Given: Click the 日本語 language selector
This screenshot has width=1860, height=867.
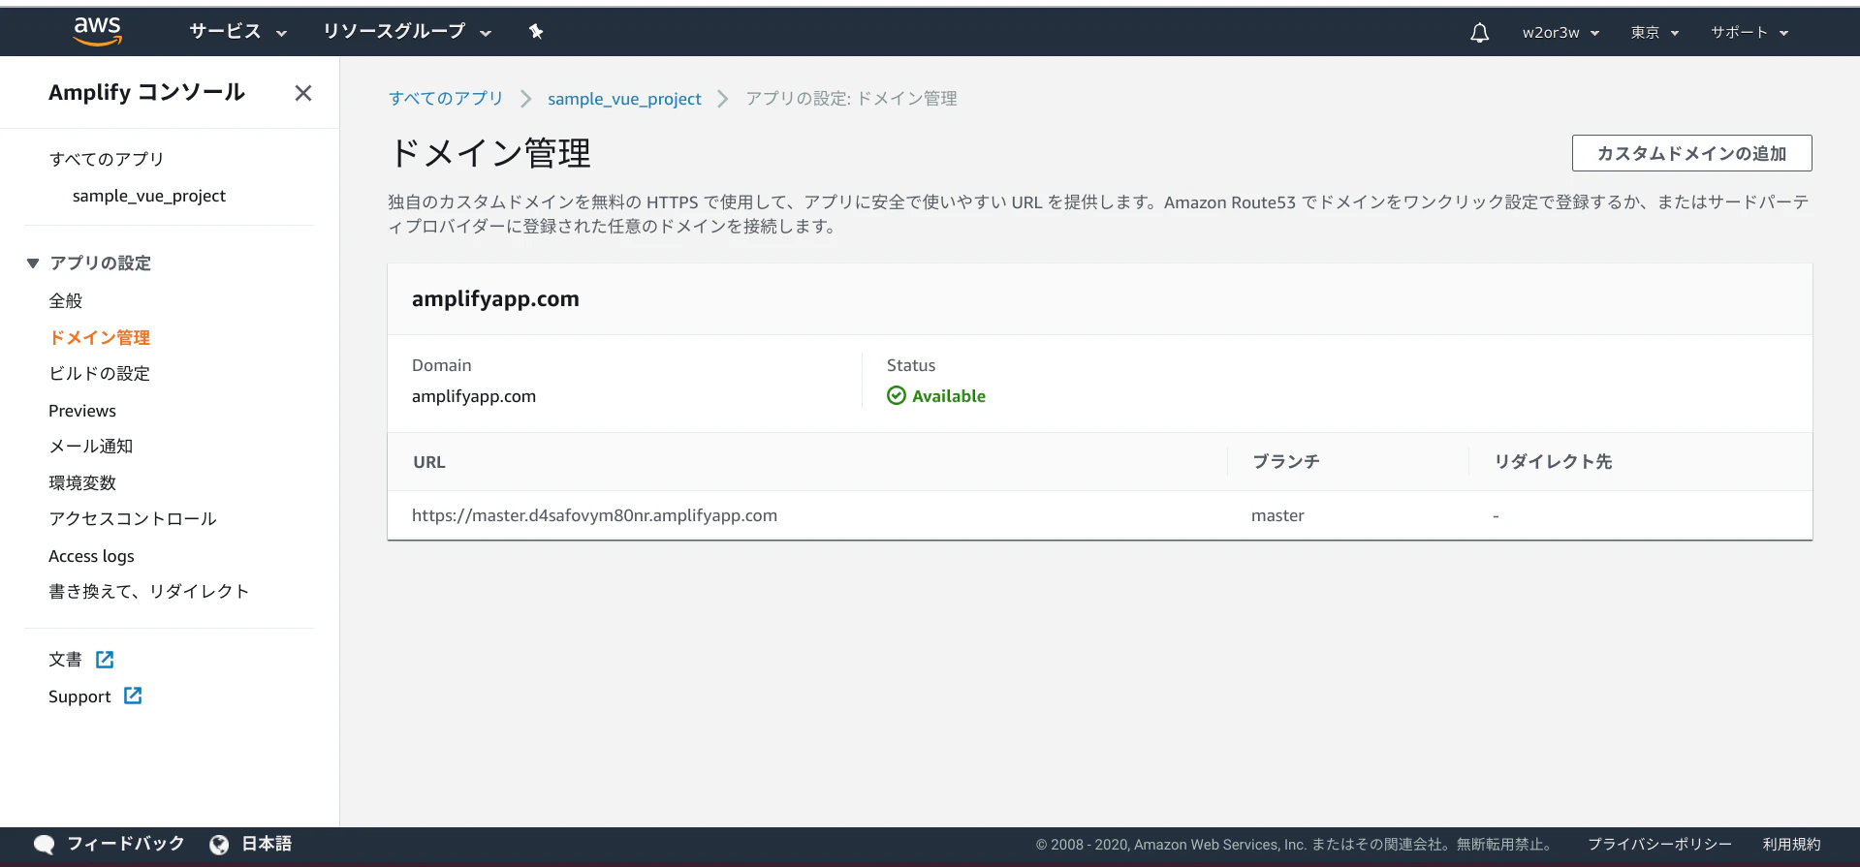Looking at the screenshot, I should pos(267,844).
